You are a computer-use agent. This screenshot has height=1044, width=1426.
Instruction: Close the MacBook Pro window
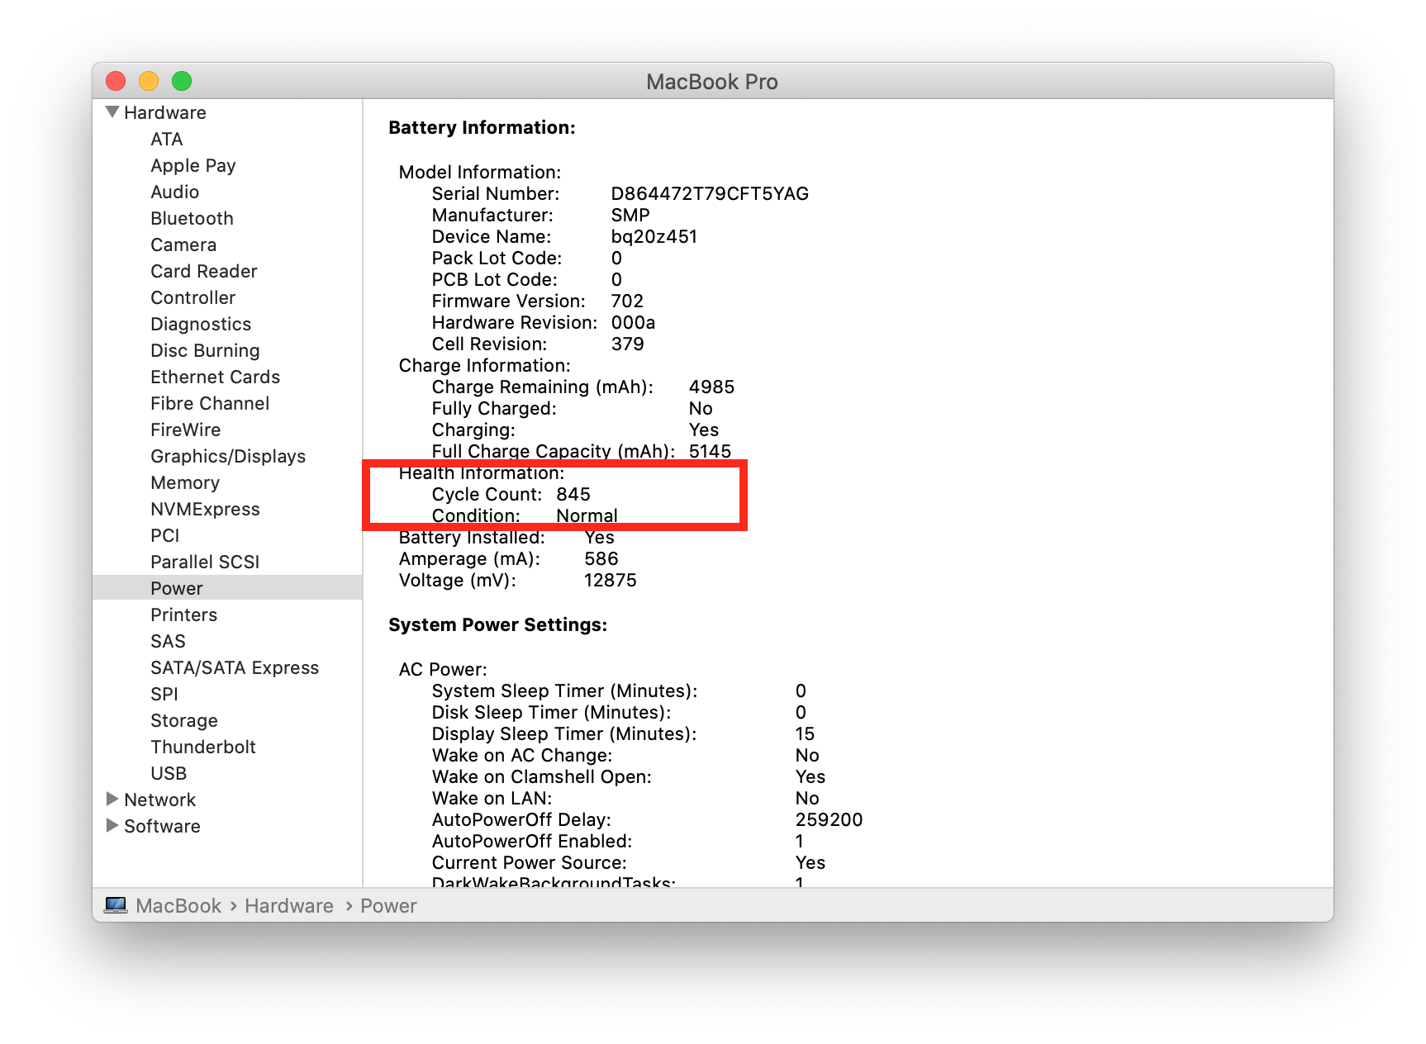[x=116, y=81]
